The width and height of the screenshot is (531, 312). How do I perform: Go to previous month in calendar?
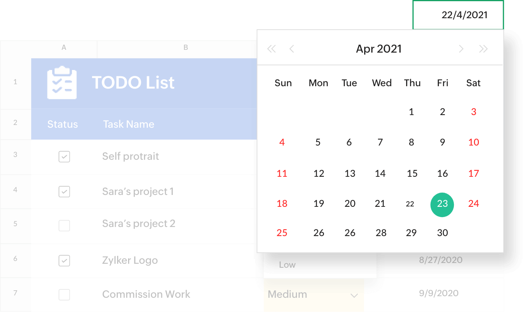[292, 49]
